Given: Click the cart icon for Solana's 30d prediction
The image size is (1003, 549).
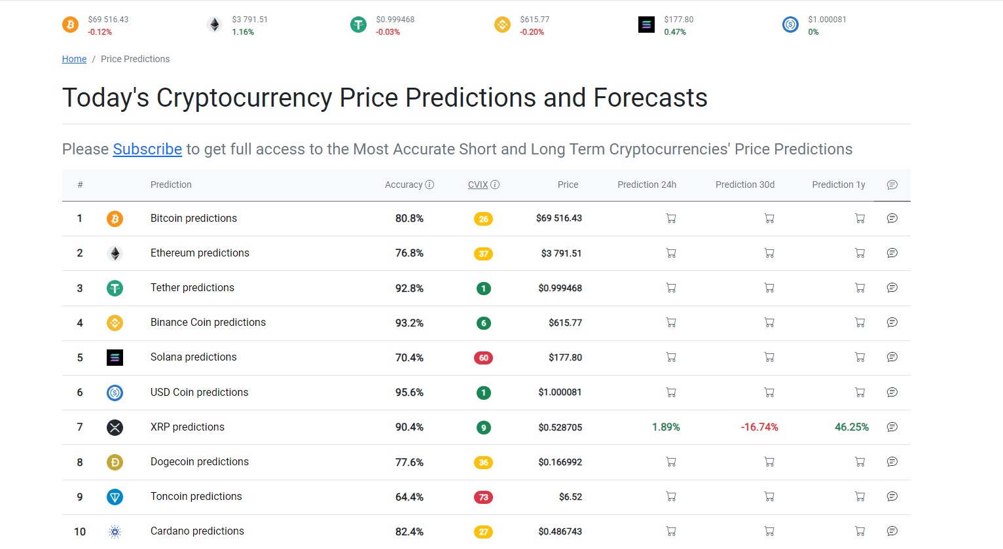Looking at the screenshot, I should click(x=769, y=357).
